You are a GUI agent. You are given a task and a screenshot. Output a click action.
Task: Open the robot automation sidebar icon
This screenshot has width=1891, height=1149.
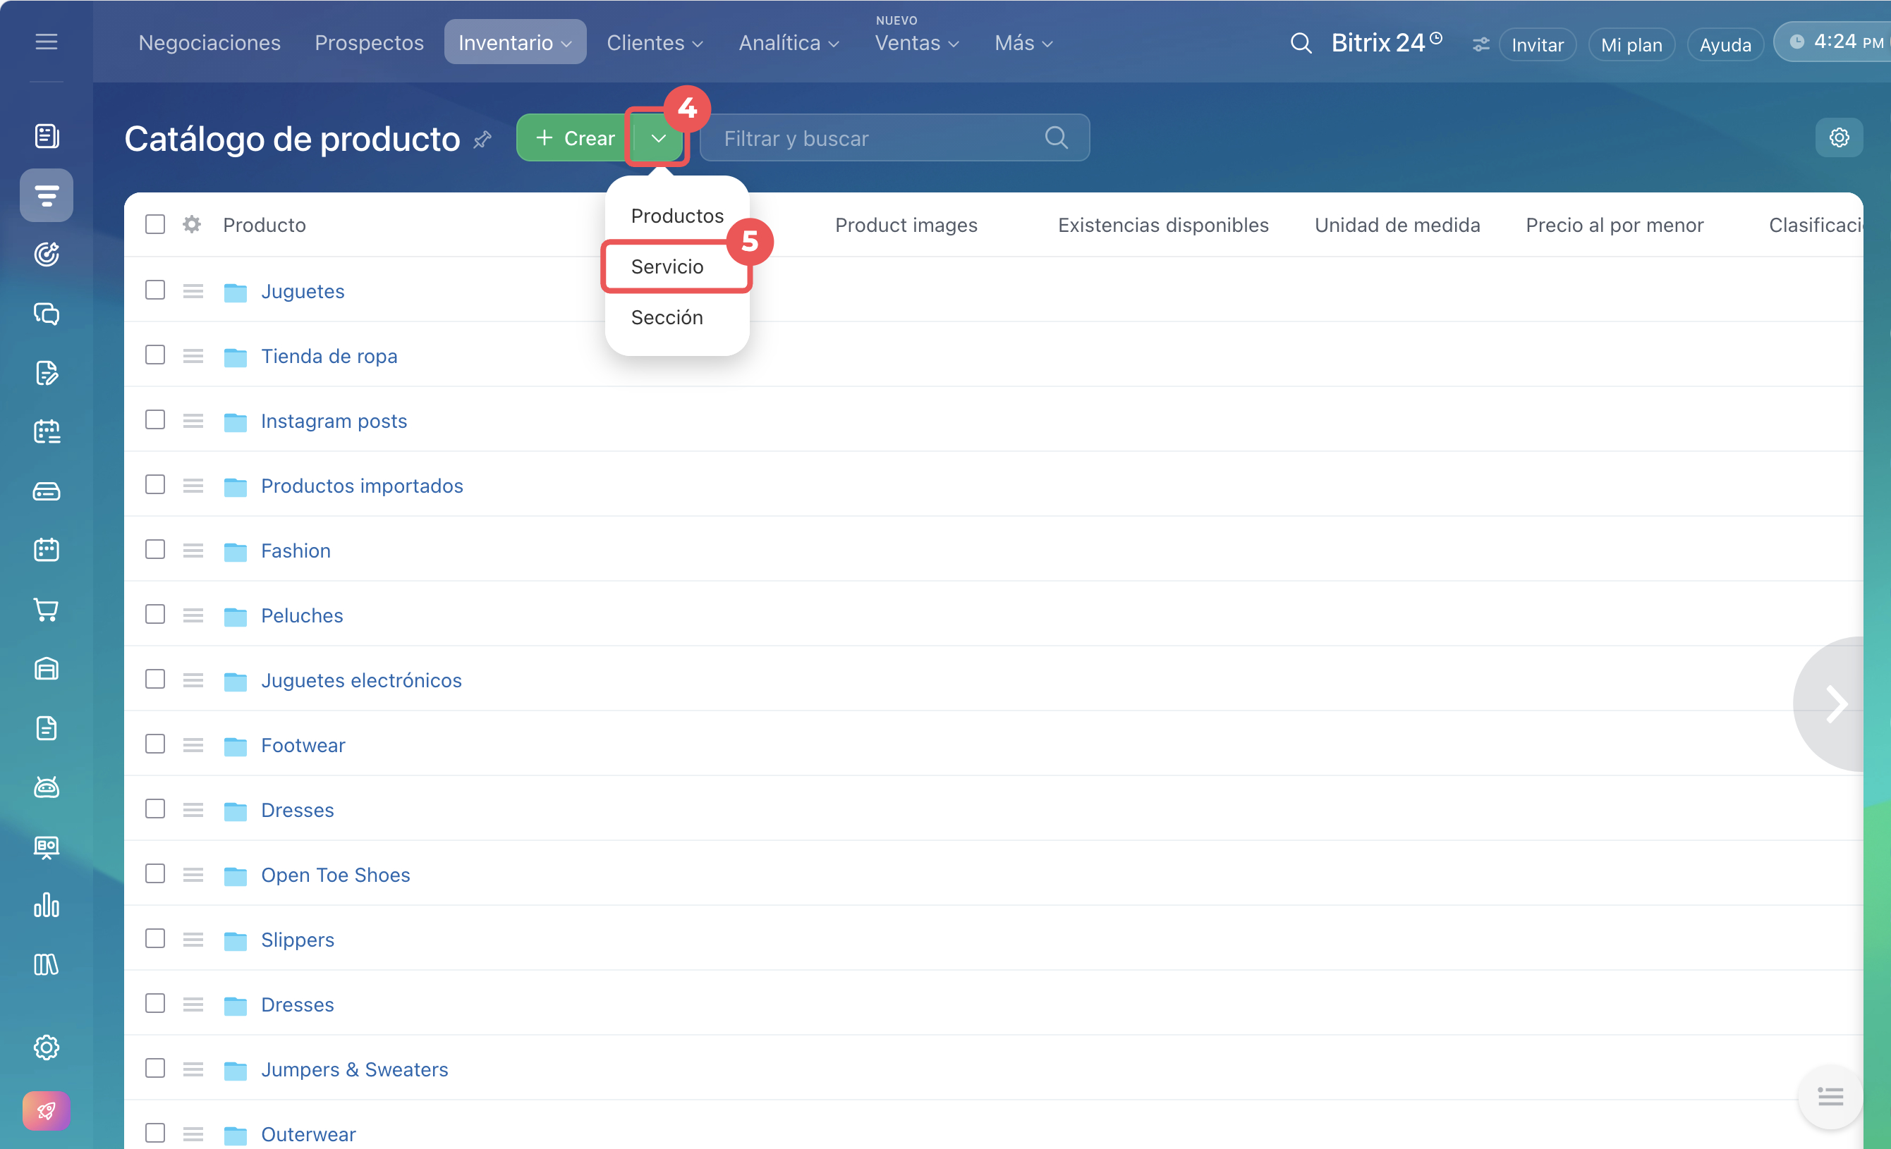(x=46, y=786)
